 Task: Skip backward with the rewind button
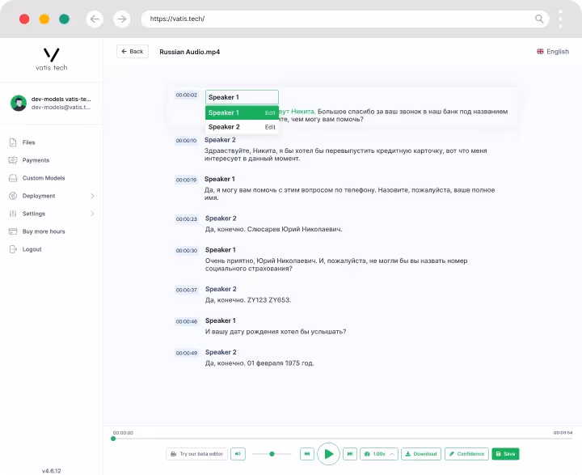point(307,454)
